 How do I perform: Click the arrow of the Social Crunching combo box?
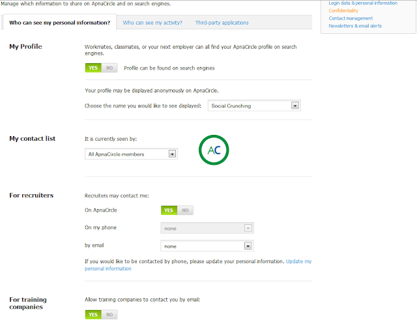pos(295,106)
